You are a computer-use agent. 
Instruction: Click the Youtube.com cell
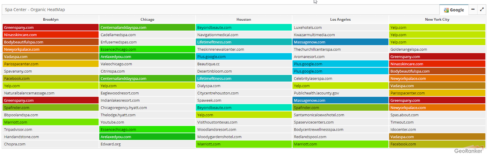point(147,122)
